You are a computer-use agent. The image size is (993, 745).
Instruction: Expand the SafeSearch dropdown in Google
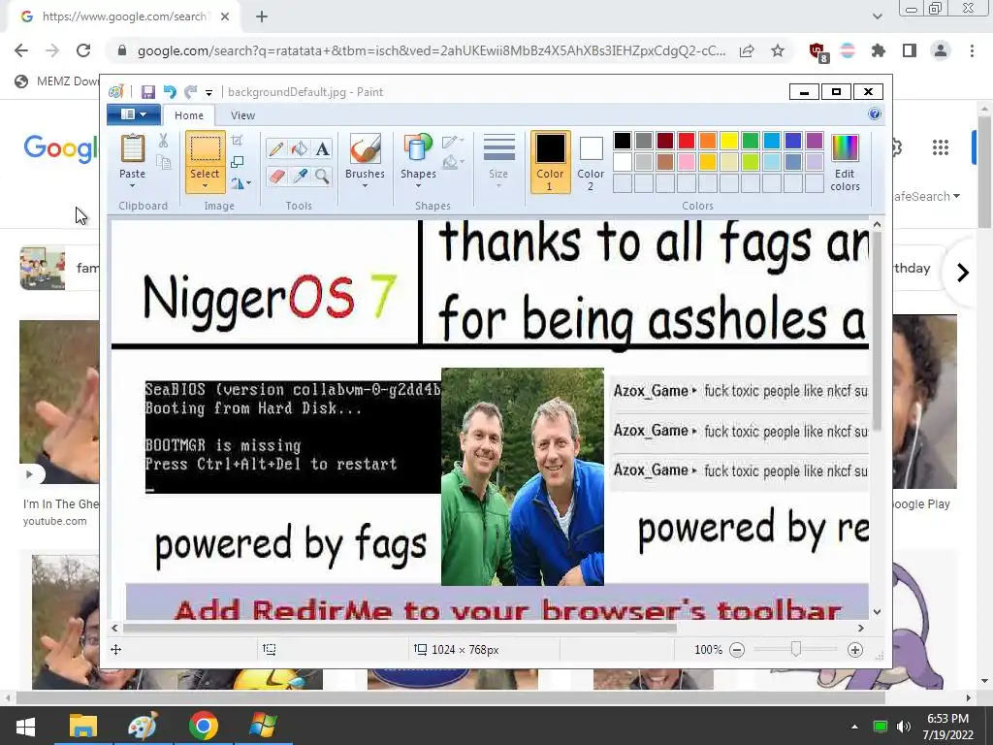pyautogui.click(x=927, y=196)
